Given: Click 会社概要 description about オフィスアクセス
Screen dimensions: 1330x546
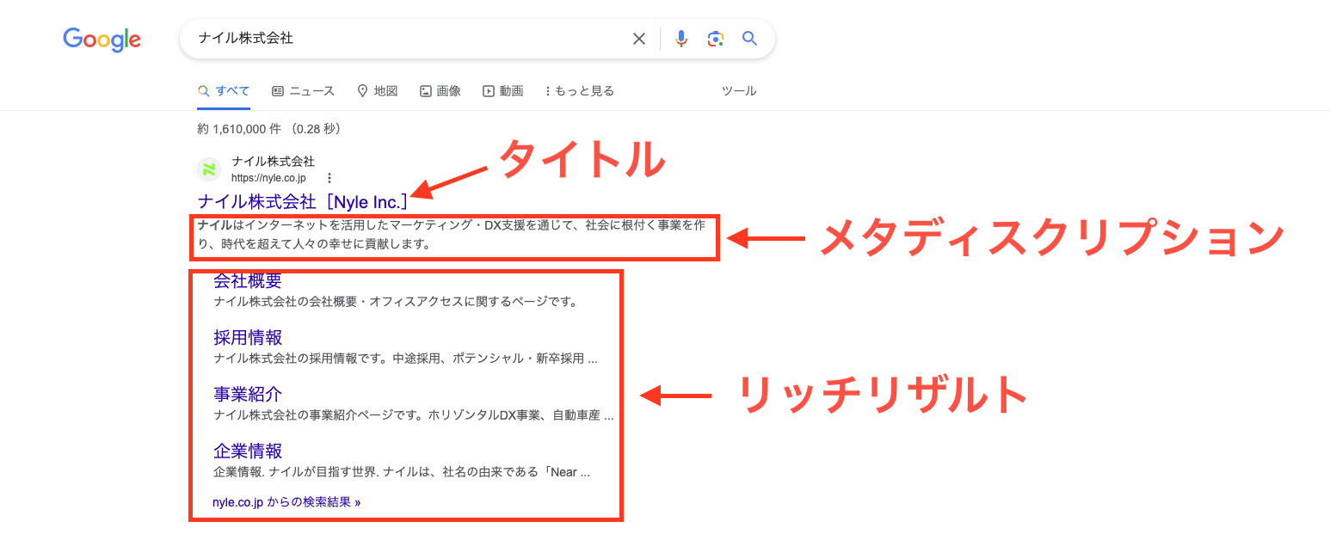Looking at the screenshot, I should (x=395, y=302).
